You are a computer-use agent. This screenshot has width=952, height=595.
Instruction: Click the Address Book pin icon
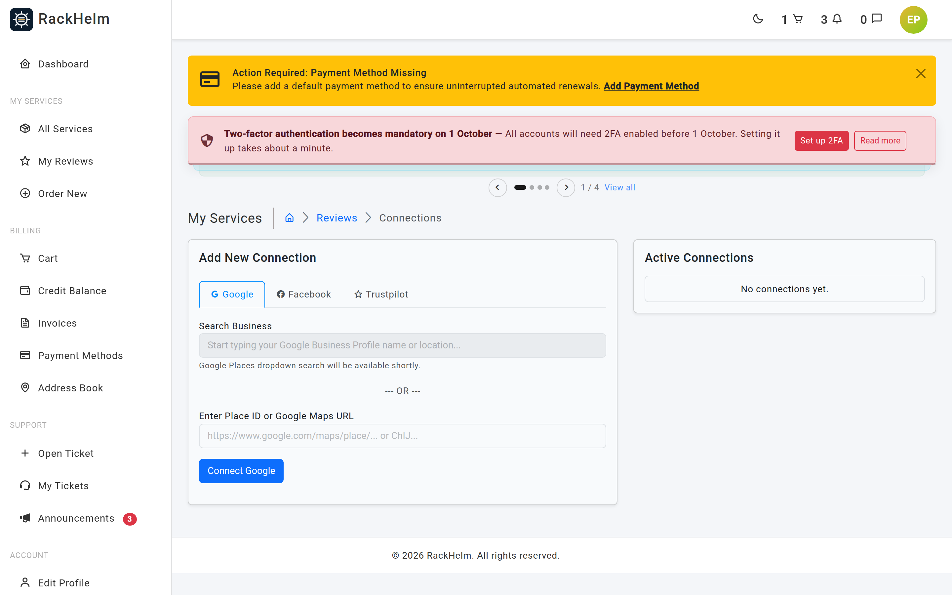25,388
